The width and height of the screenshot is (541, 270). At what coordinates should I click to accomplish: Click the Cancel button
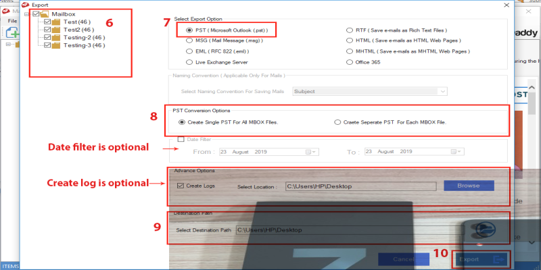click(404, 259)
